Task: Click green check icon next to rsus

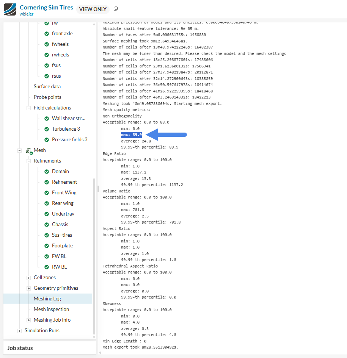Action: (x=47, y=76)
